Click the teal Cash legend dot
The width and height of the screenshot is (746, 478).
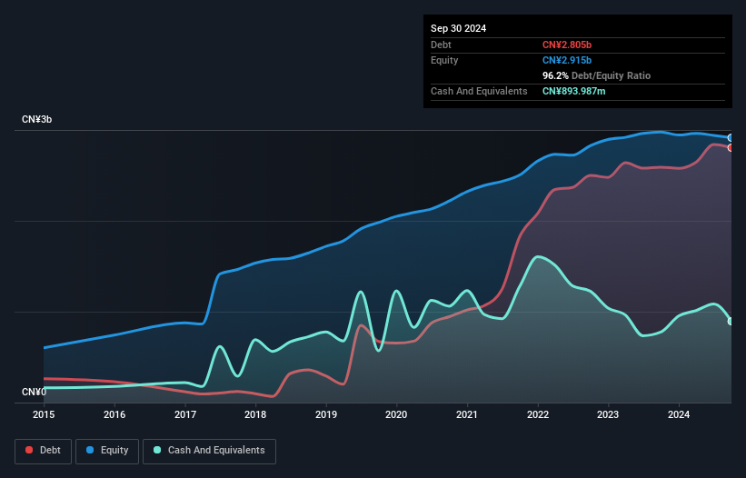[x=157, y=450]
